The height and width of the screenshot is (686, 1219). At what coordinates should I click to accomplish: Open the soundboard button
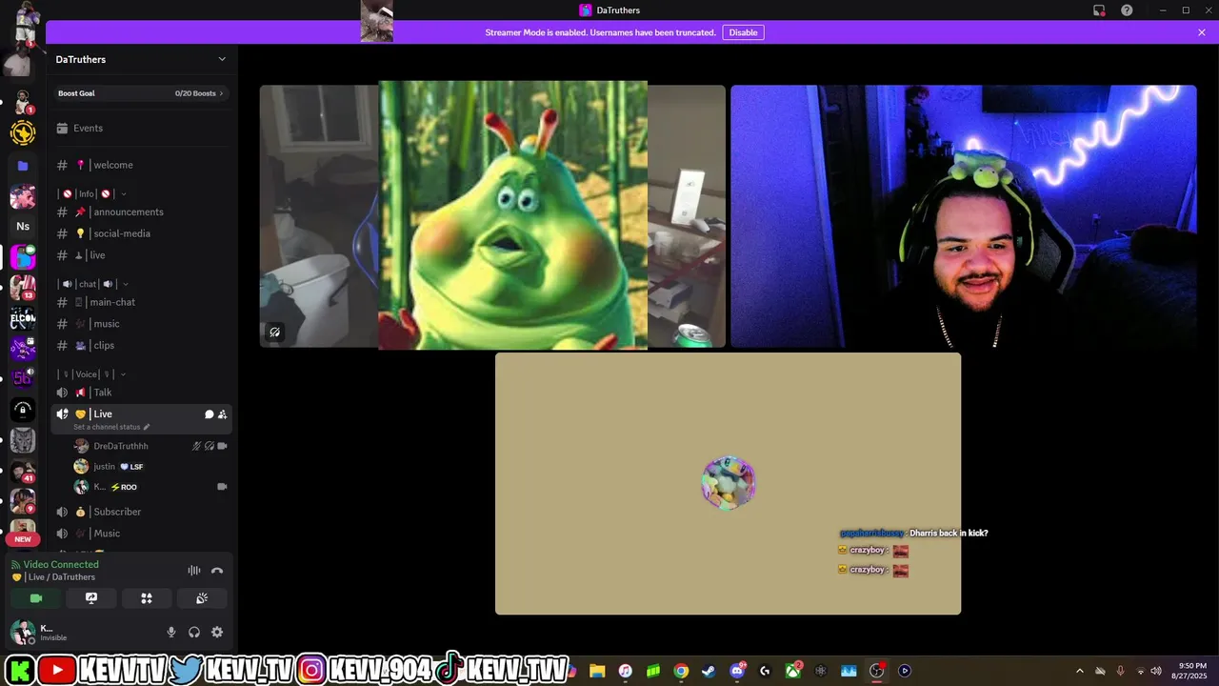(202, 598)
